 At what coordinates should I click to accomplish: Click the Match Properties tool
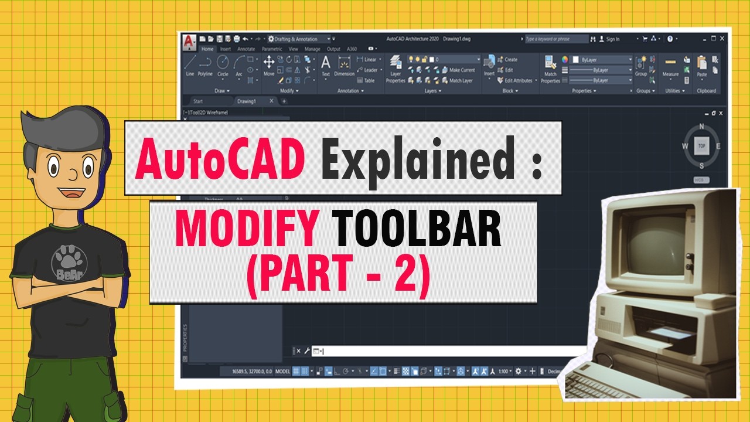point(550,69)
